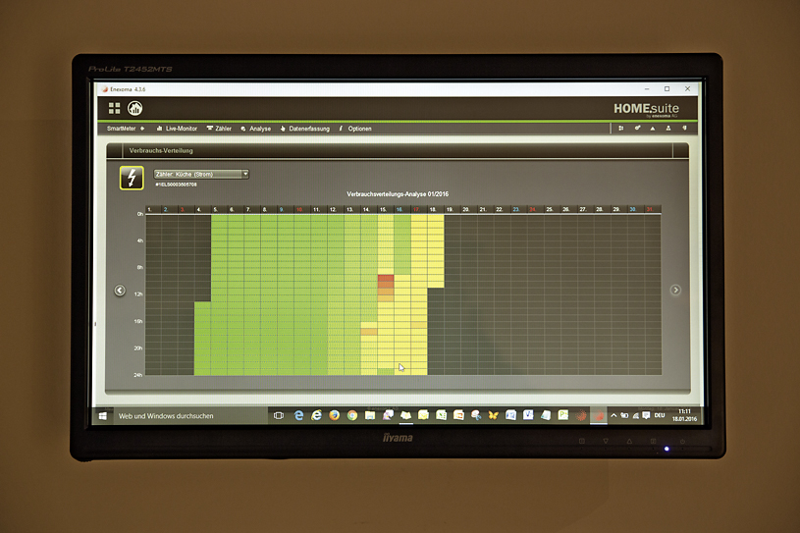Viewport: 800px width, 533px height.
Task: Open File Explorer from the taskbar
Action: pos(370,415)
